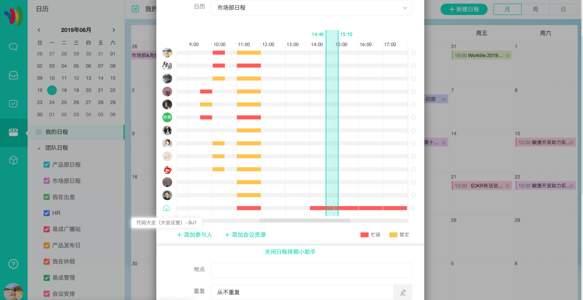The width and height of the screenshot is (583, 300).
Task: Toggle the HR calendar checkbox
Action: point(47,213)
